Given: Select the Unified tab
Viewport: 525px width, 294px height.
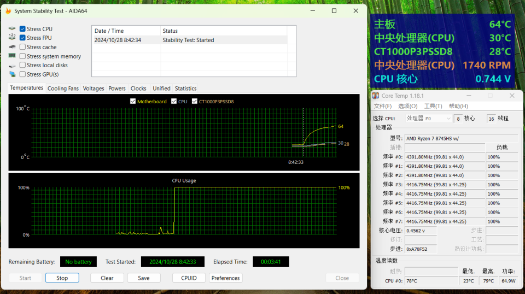Looking at the screenshot, I should 161,89.
